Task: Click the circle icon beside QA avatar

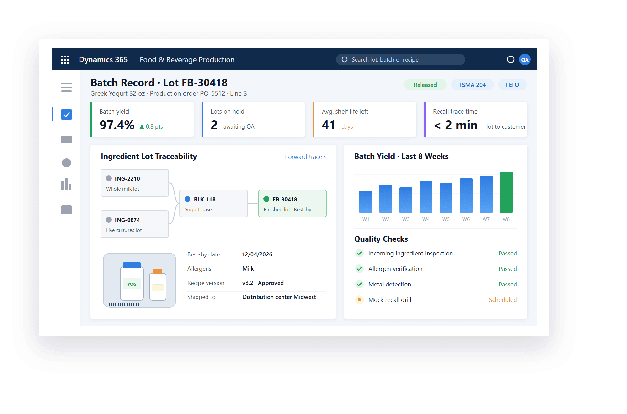Action: point(511,59)
